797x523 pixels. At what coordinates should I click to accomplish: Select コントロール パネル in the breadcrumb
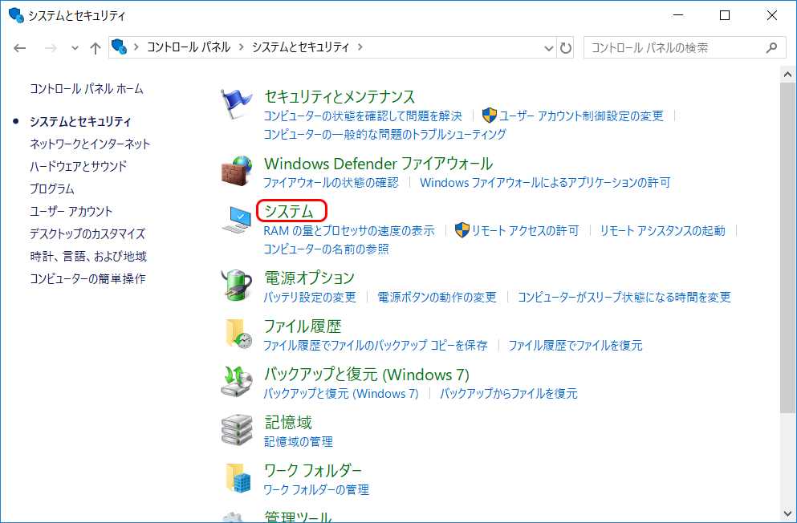pyautogui.click(x=189, y=47)
